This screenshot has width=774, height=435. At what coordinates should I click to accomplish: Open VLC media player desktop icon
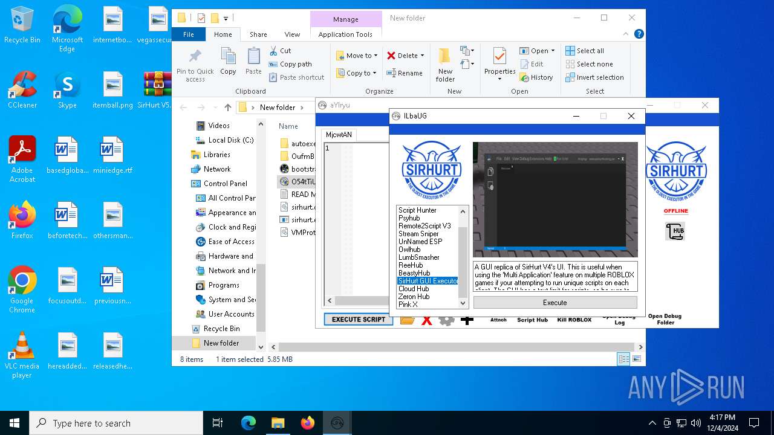(22, 355)
